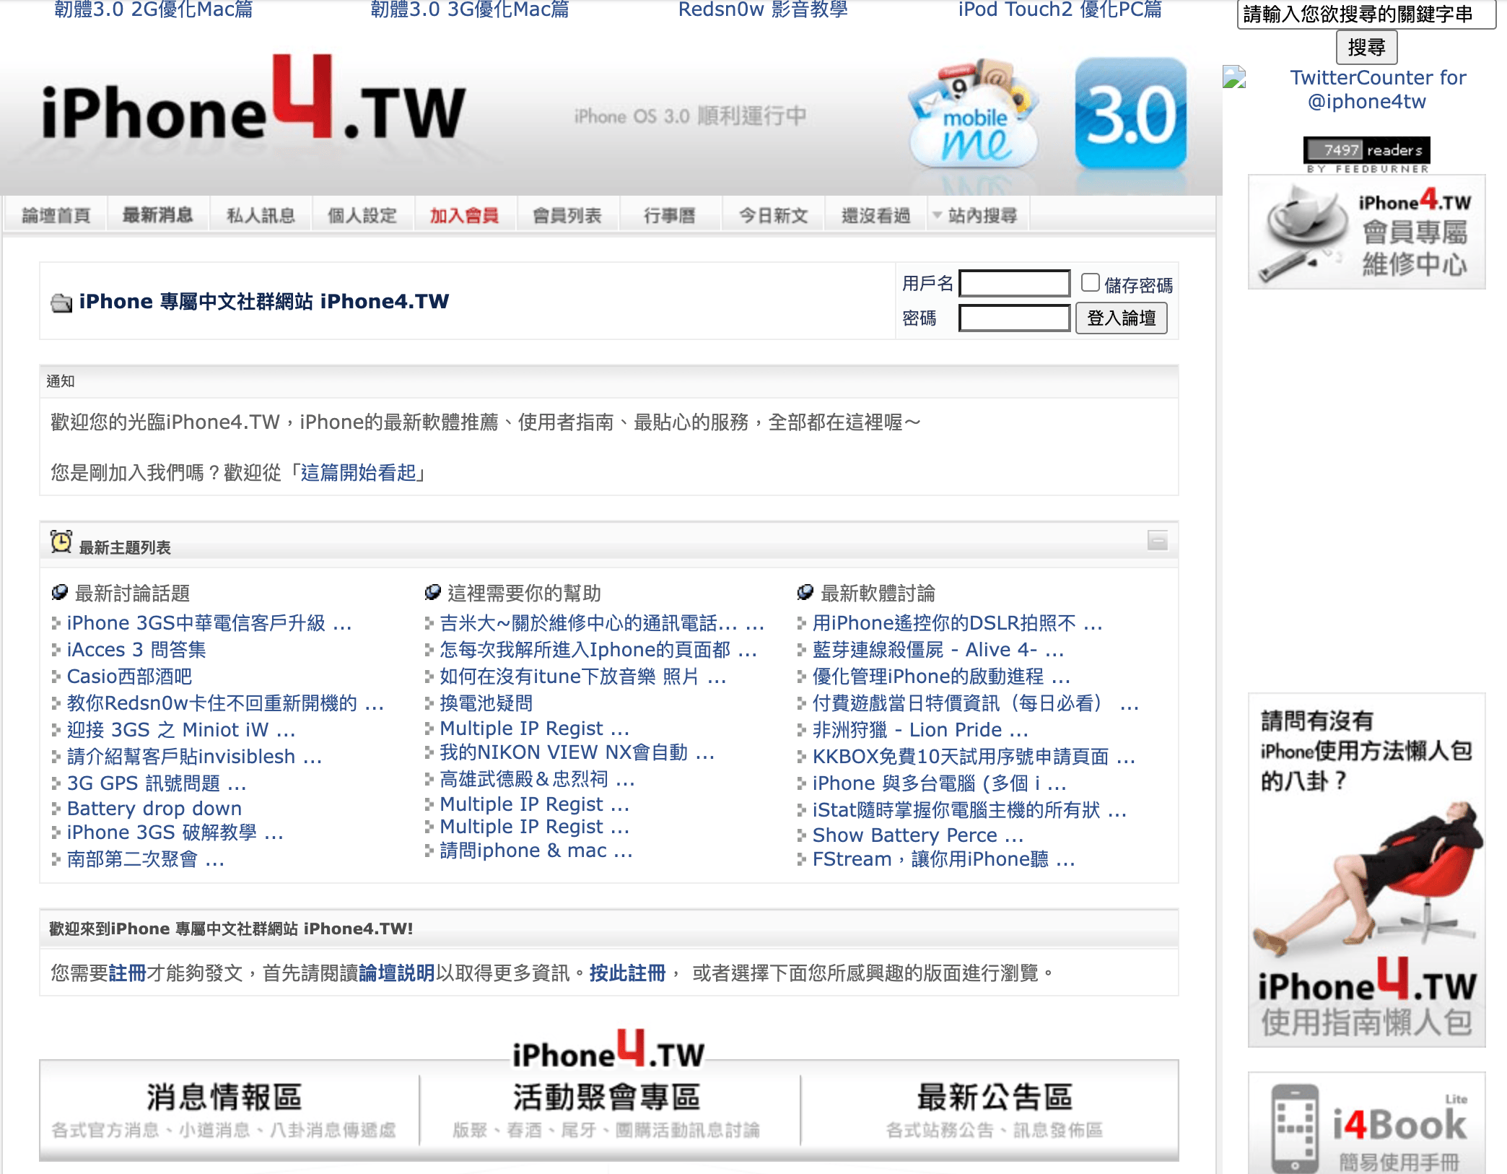This screenshot has height=1174, width=1507.
Task: Open the 換電池疑問 topic
Action: click(486, 703)
